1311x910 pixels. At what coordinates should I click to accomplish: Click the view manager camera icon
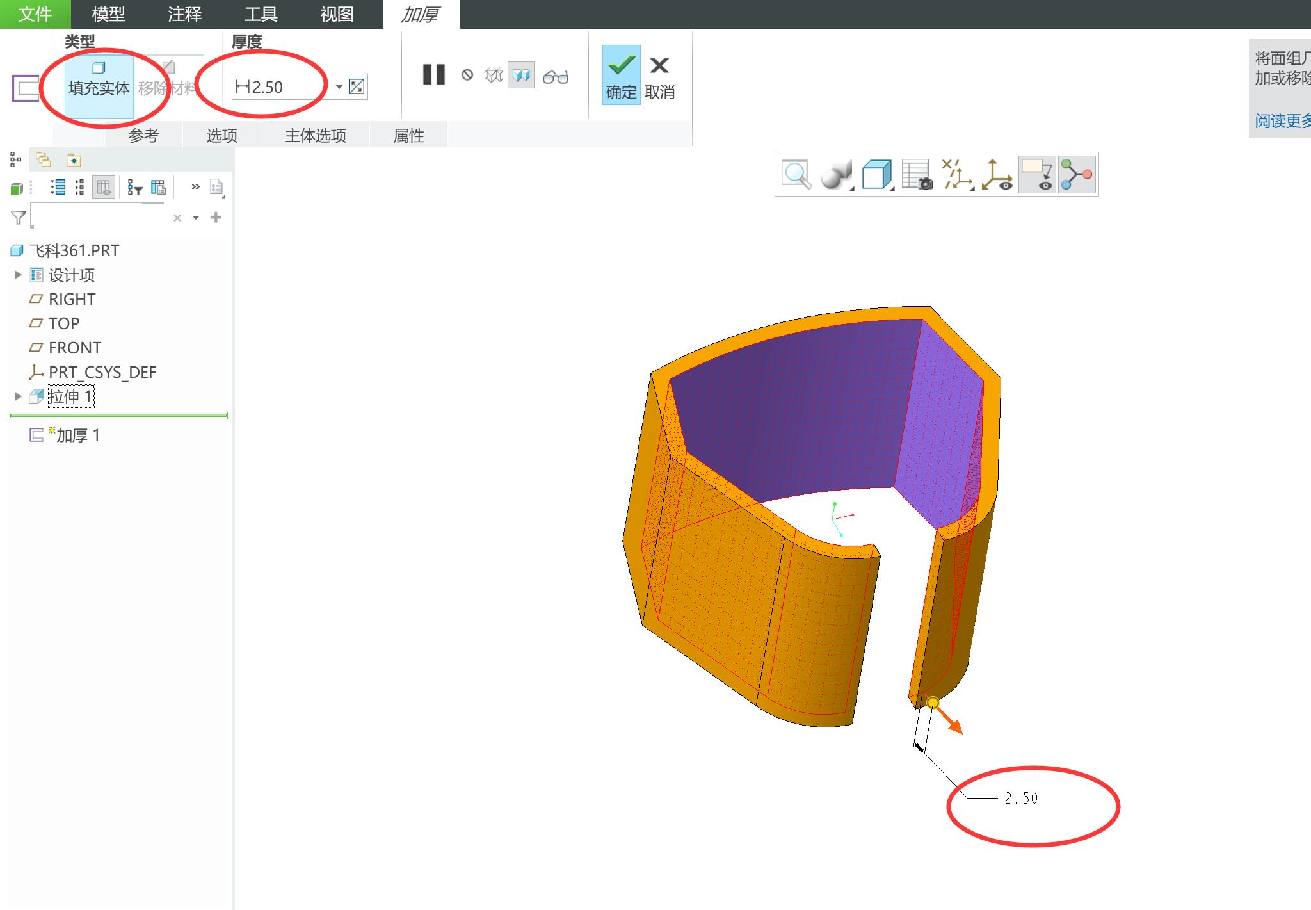pyautogui.click(x=917, y=174)
